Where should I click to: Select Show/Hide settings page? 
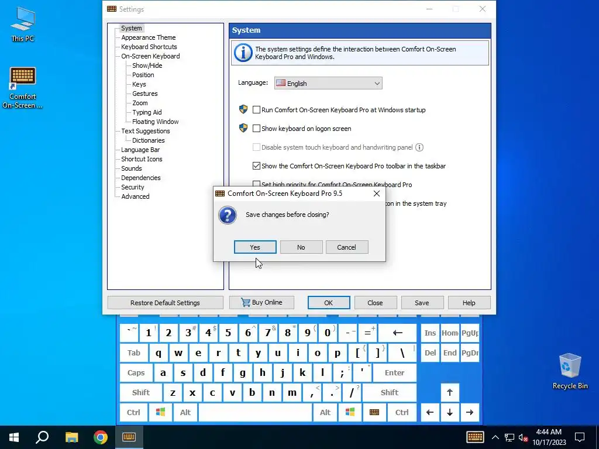click(147, 65)
